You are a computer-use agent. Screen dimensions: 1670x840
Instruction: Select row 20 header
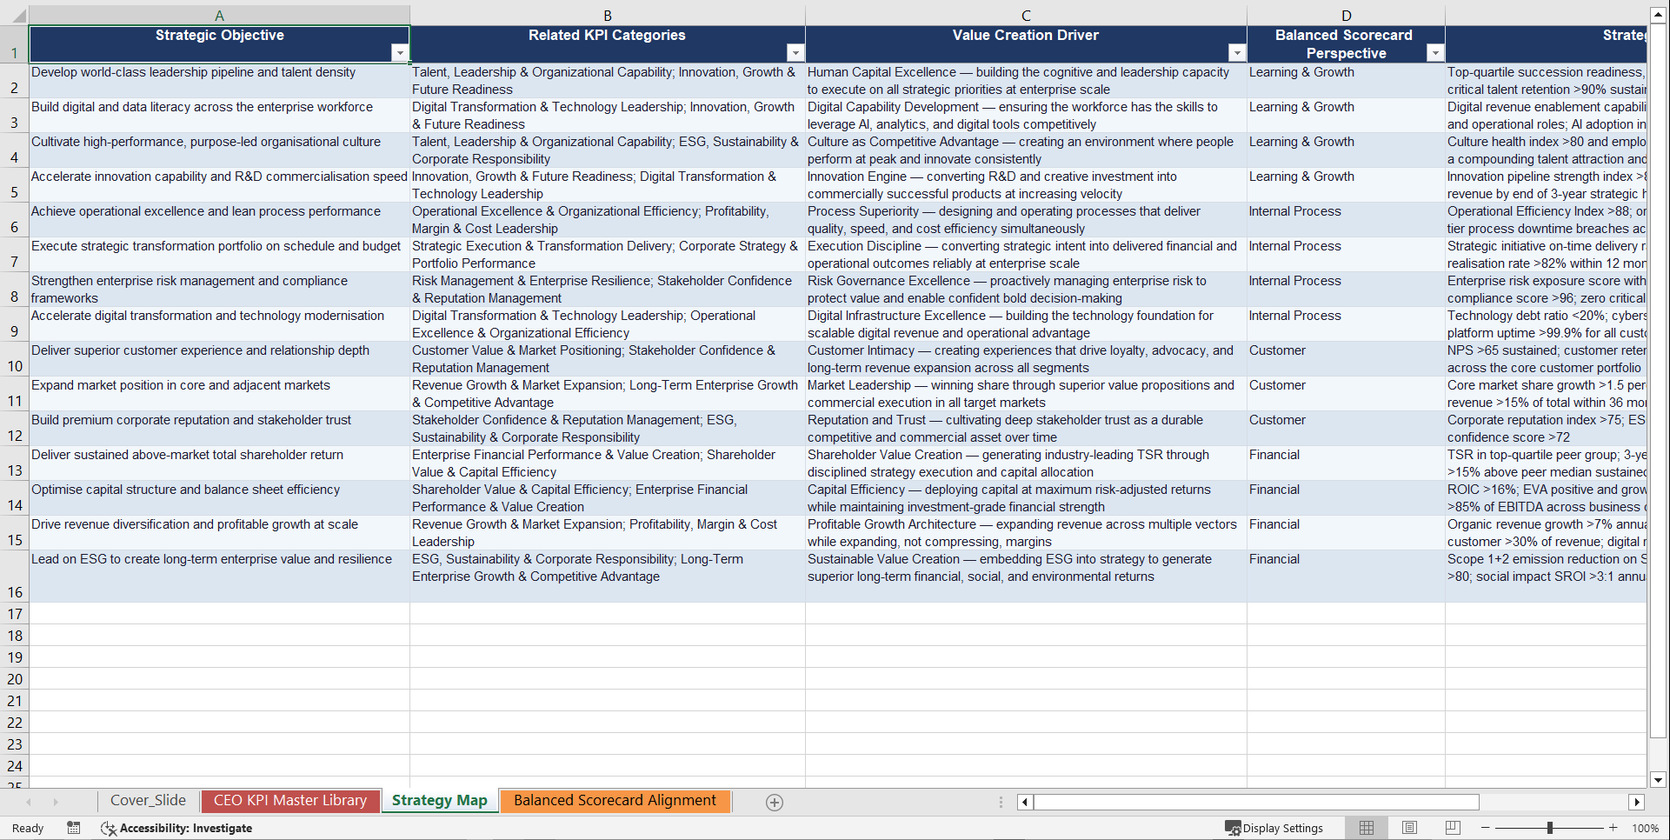point(15,678)
